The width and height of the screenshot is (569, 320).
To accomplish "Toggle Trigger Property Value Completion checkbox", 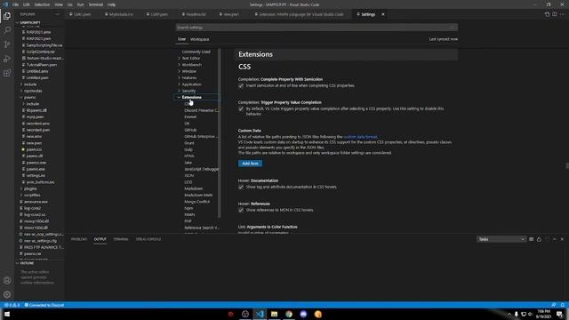I will 241,108.
